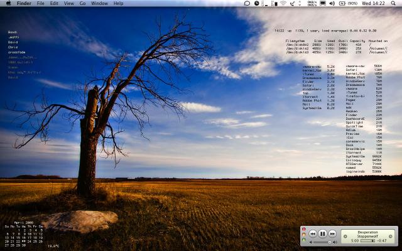Open the battery status icon
The image size is (402, 251).
click(342, 3)
